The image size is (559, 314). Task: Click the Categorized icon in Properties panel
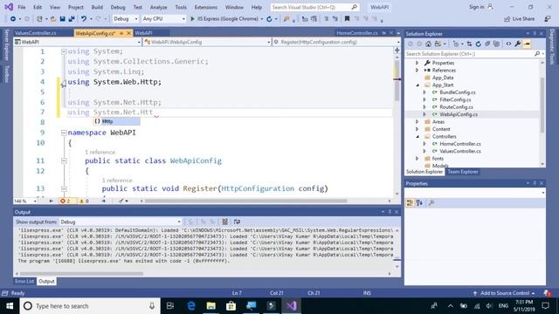[x=410, y=203]
